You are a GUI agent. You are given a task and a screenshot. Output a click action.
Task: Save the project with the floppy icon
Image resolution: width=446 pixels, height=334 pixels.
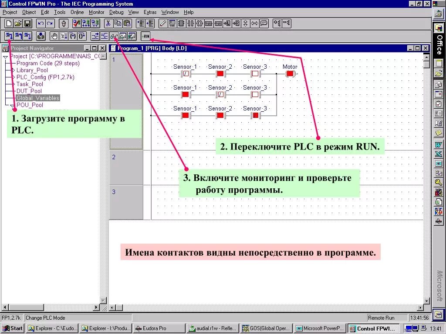[27, 23]
